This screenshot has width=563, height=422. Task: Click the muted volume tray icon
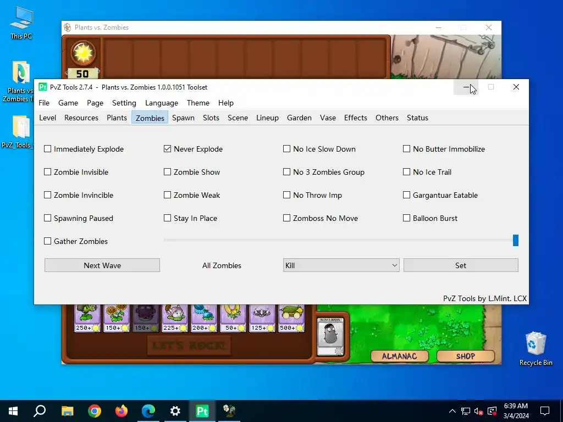pos(479,411)
